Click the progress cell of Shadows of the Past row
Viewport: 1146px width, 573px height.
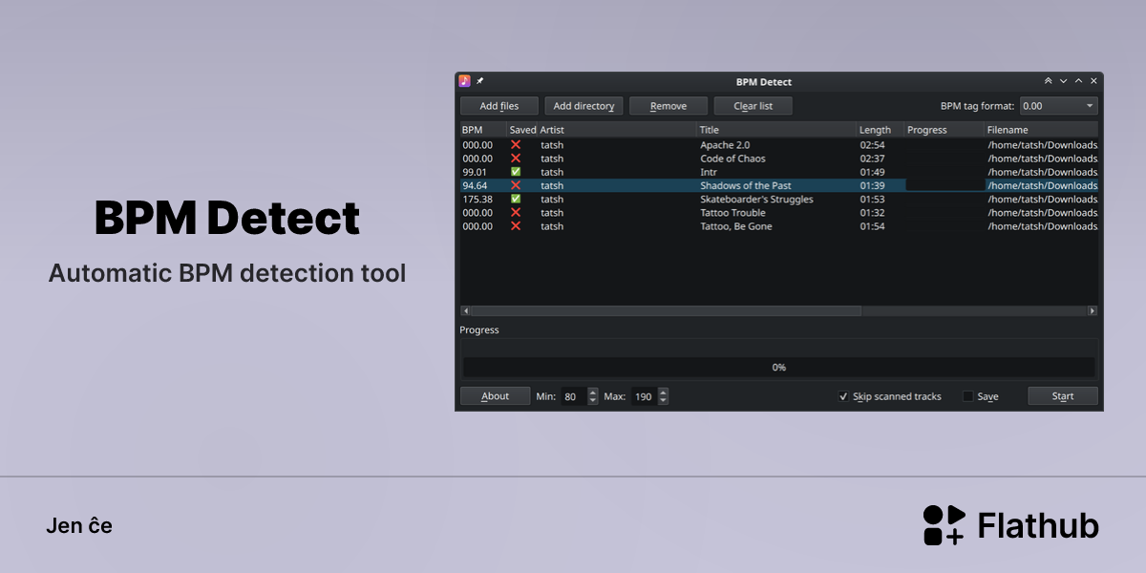[944, 185]
